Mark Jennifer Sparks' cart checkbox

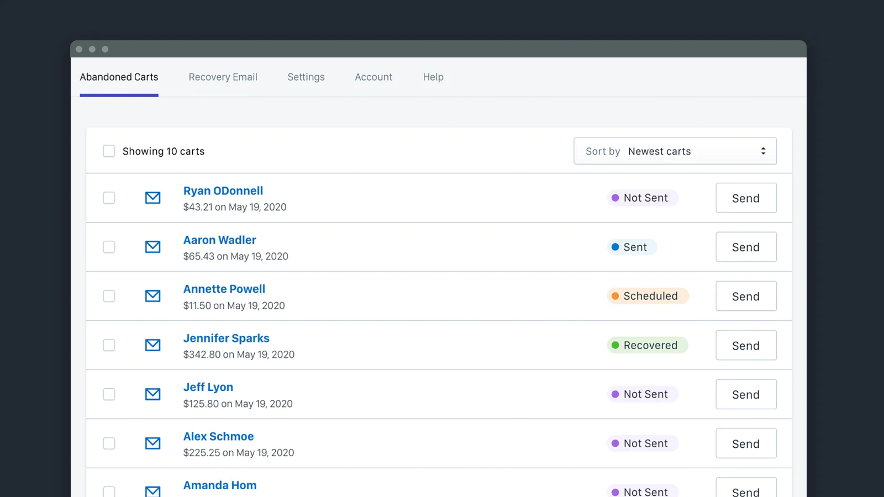click(109, 345)
